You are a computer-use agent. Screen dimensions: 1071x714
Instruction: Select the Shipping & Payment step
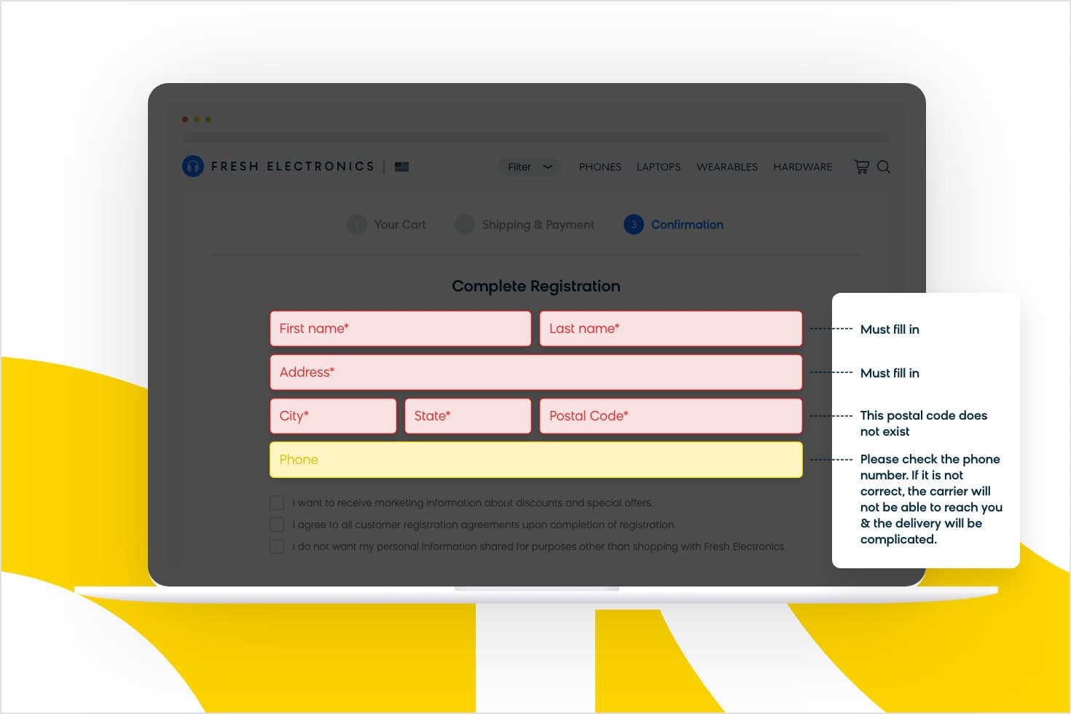pyautogui.click(x=525, y=224)
